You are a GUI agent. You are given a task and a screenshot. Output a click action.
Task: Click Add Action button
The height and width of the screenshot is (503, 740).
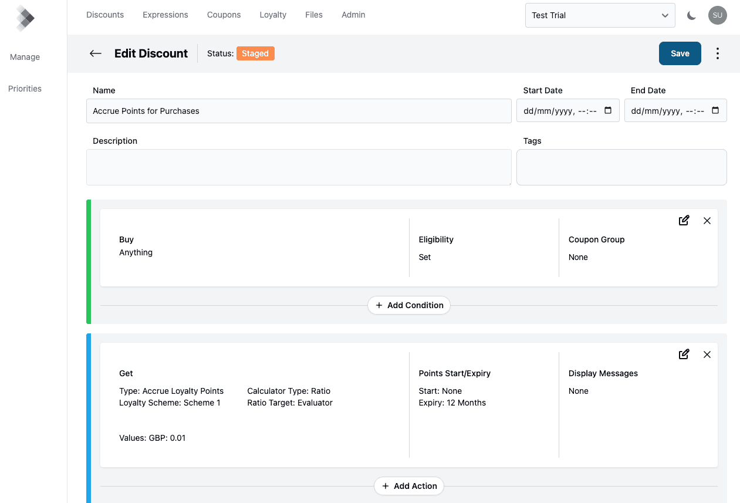point(409,486)
